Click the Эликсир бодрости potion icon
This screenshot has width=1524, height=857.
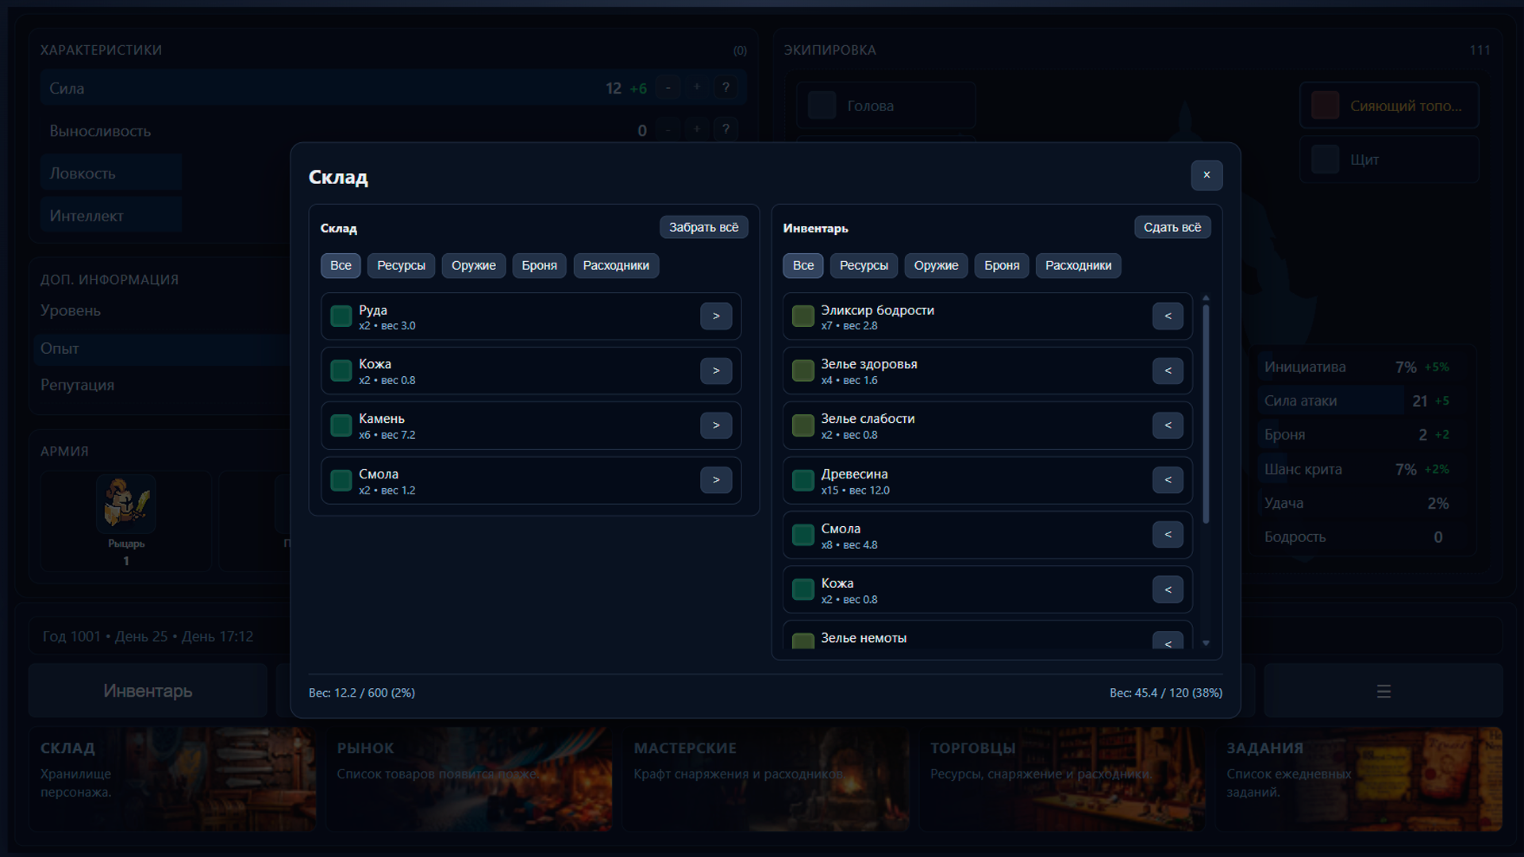pyautogui.click(x=802, y=316)
